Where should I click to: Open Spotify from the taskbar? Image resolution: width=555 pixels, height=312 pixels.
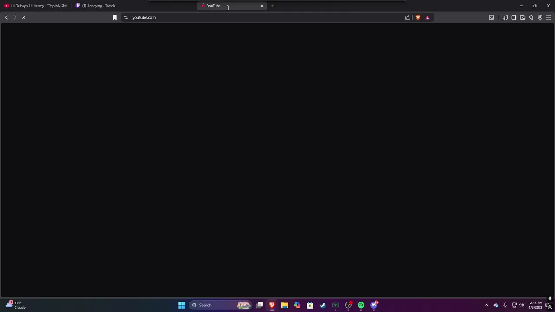361,305
